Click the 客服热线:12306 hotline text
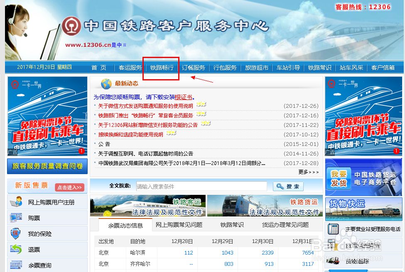The height and width of the screenshot is (272, 405). 363,7
